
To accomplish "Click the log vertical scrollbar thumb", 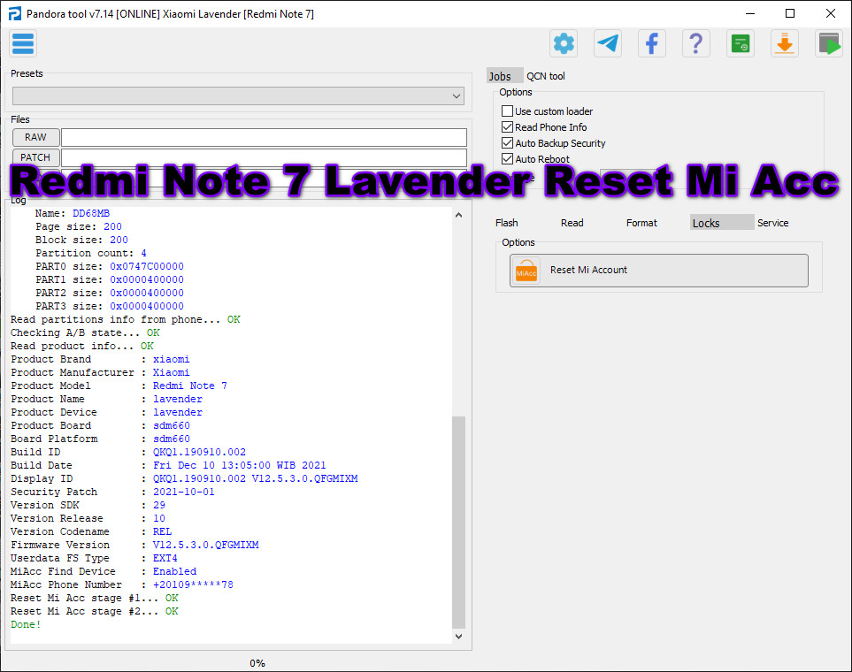I will pos(458,522).
